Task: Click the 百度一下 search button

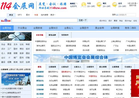Action: pyautogui.click(x=83, y=20)
